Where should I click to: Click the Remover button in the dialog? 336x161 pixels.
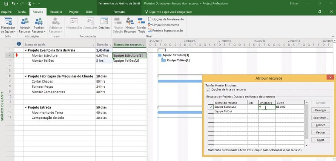321,110
